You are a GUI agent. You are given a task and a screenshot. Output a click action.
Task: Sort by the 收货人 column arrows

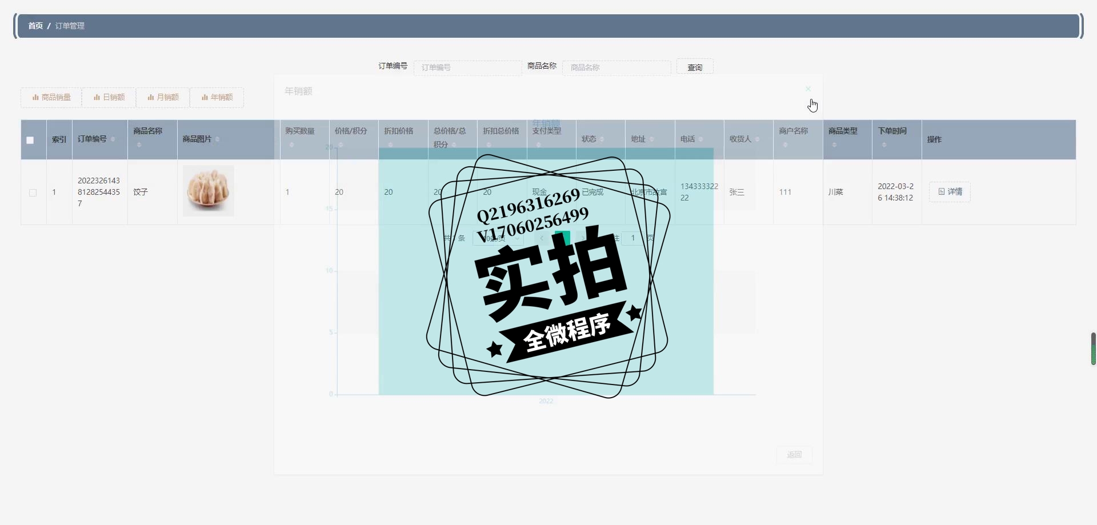[757, 139]
